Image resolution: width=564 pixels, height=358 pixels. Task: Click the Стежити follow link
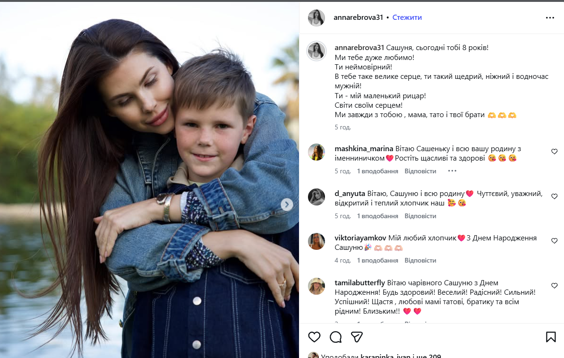407,17
